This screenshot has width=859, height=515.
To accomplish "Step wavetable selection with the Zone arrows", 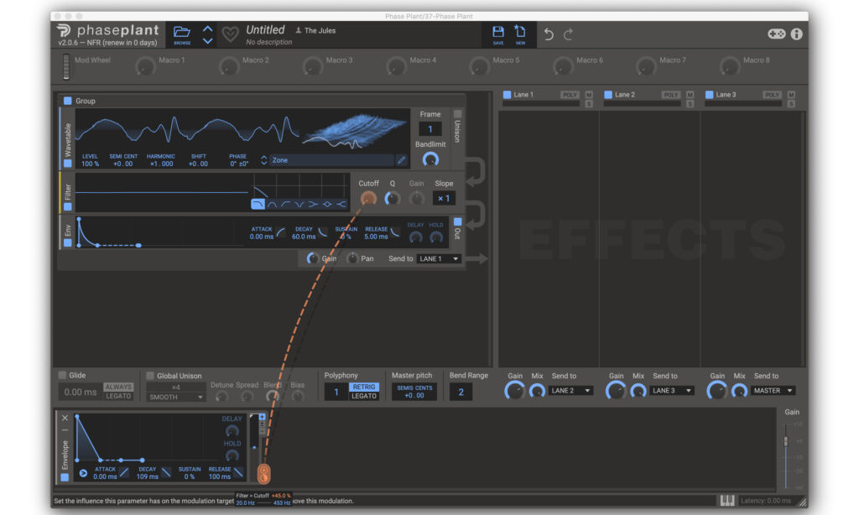I will pos(264,160).
